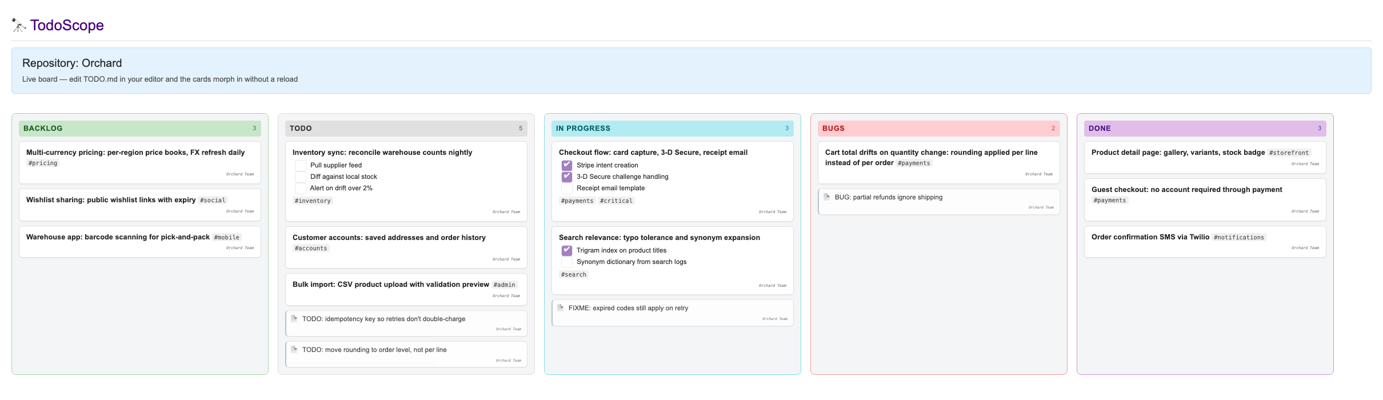Screen dimensions: 1383x400
Task: Click BUG partial refunds ignore shipping text
Action: [x=889, y=197]
